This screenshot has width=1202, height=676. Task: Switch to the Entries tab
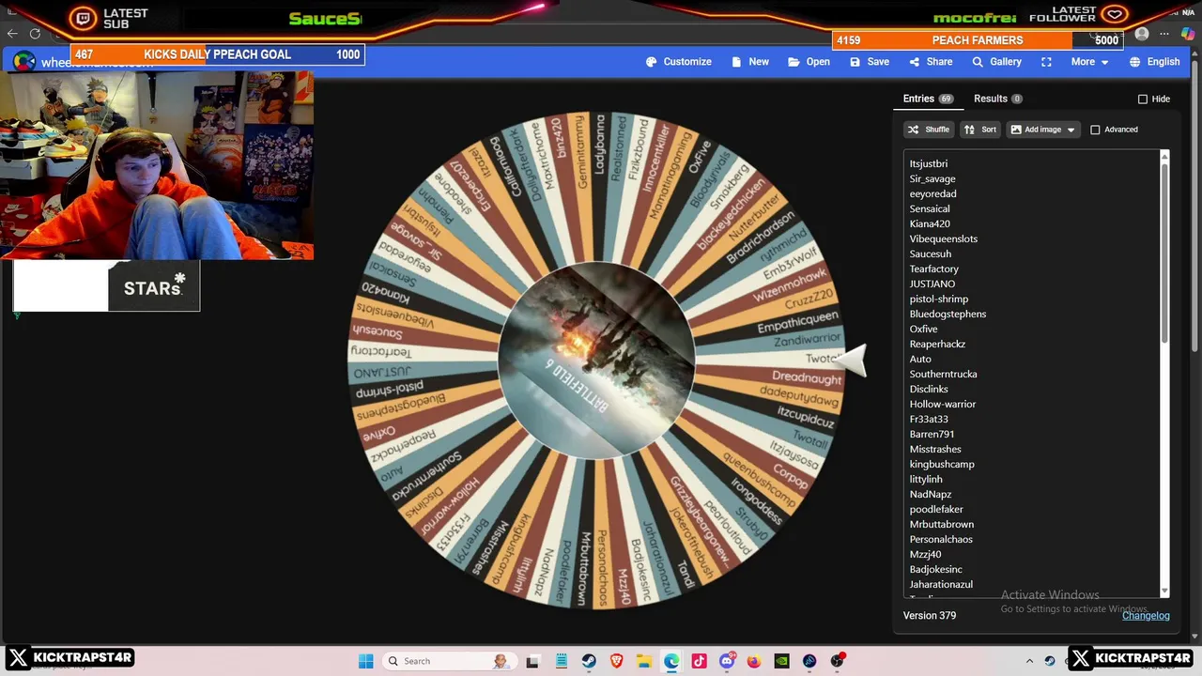point(928,99)
